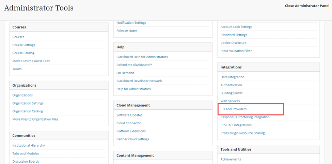Open Account Lock Settings
This screenshot has width=332, height=164.
point(236,27)
